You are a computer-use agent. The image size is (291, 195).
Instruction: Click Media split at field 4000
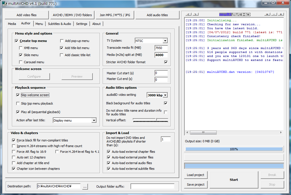tap(161, 55)
